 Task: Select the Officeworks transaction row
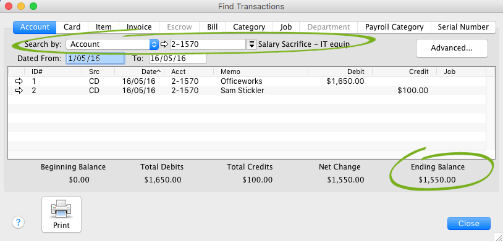(x=247, y=81)
